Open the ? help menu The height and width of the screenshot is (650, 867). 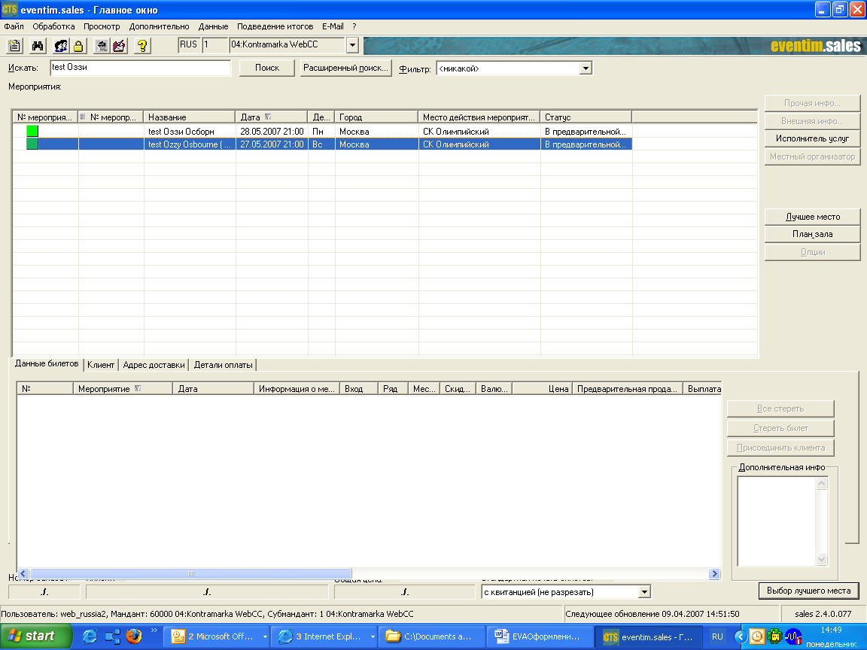point(354,26)
